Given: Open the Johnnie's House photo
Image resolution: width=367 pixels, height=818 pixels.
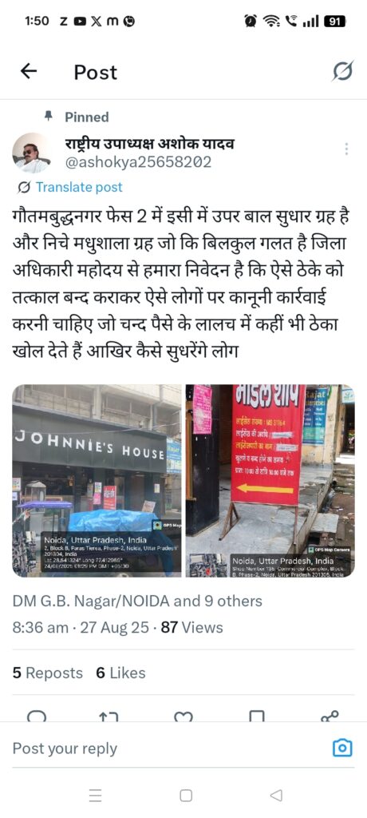Looking at the screenshot, I should pos(97,480).
